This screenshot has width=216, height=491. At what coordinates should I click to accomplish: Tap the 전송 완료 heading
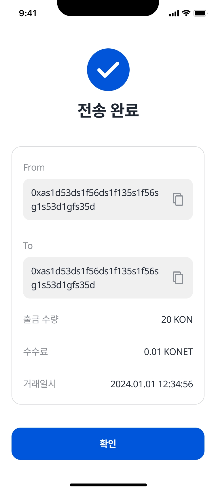[108, 110]
